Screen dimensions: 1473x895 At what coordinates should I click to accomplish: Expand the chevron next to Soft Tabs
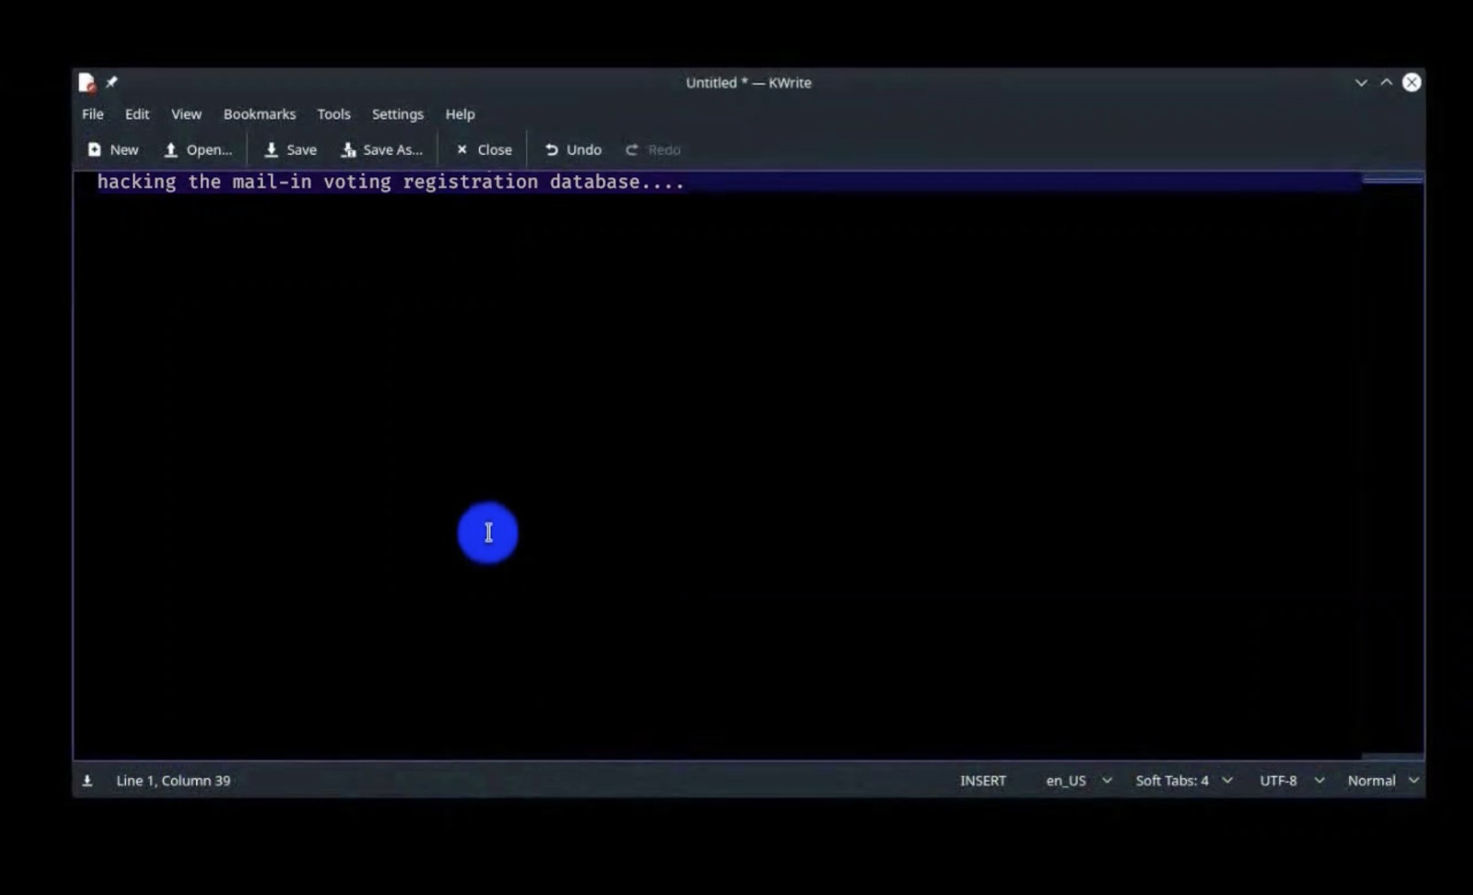click(1227, 781)
